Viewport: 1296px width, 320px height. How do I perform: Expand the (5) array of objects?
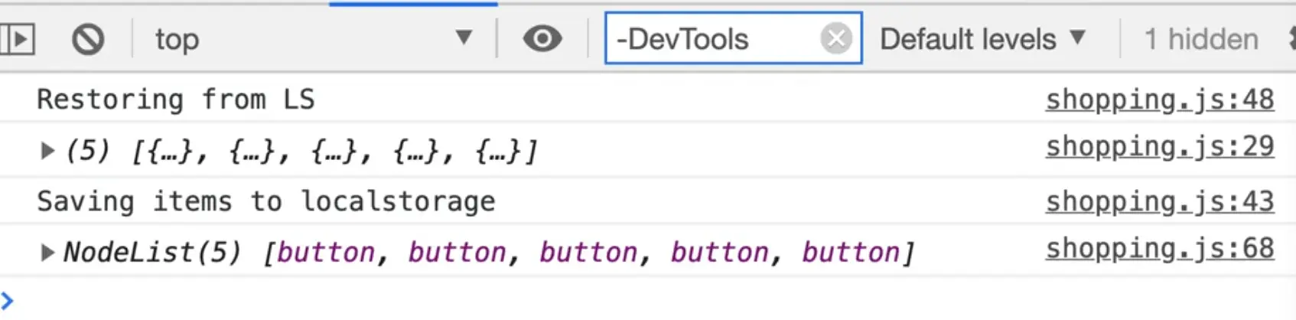tap(47, 151)
